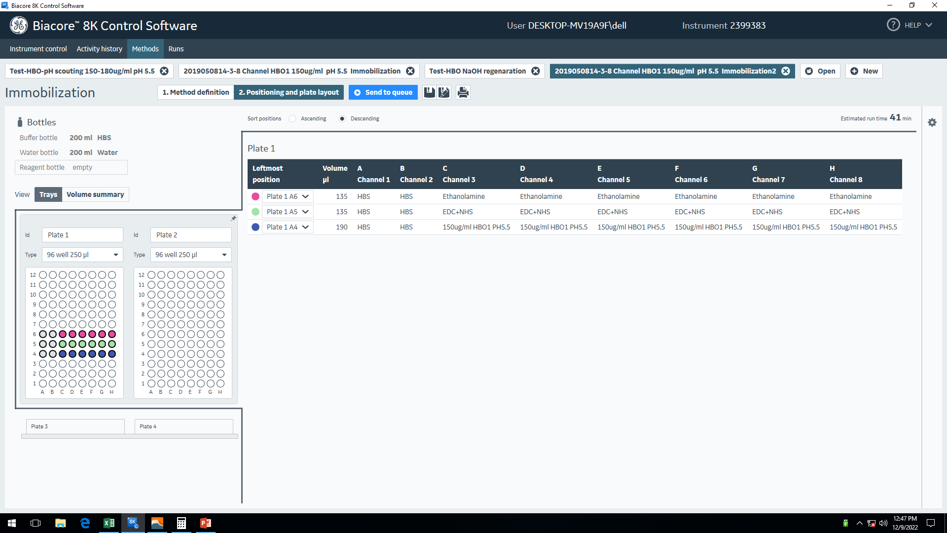947x533 pixels.
Task: Click the Save As icon with pencil
Action: 444,92
